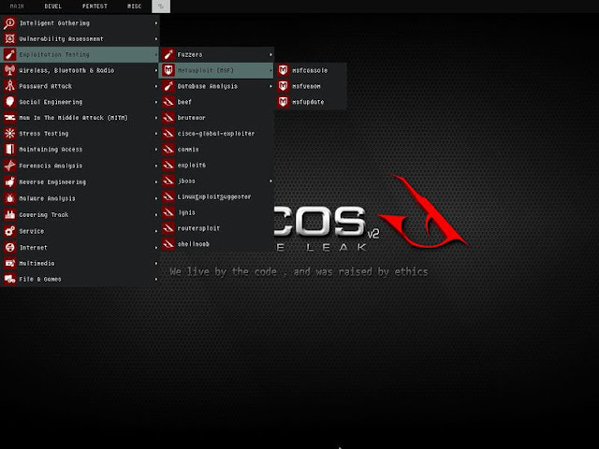
Task: Click the Forensic Analysis icon
Action: [10, 166]
